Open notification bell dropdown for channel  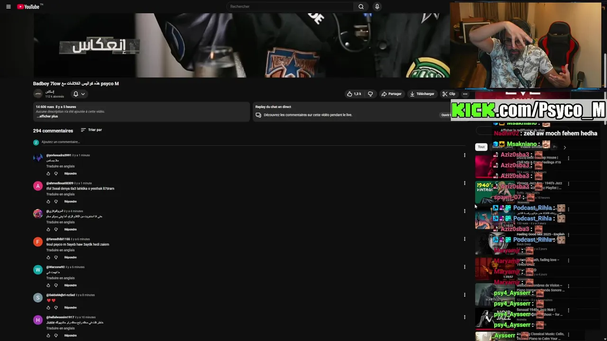click(x=79, y=94)
